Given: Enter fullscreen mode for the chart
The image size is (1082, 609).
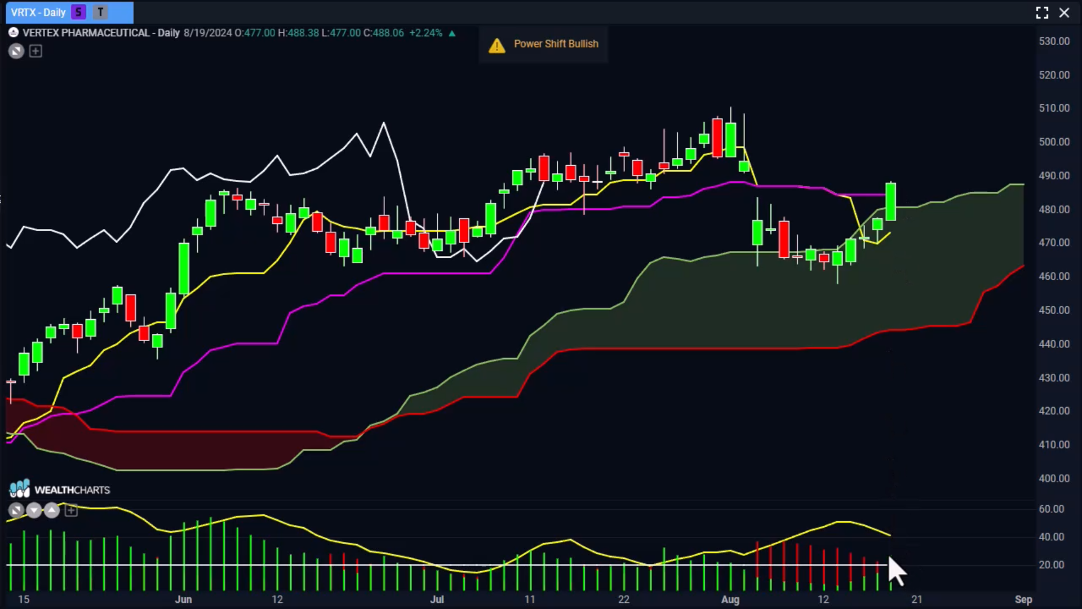Looking at the screenshot, I should click(x=1042, y=12).
